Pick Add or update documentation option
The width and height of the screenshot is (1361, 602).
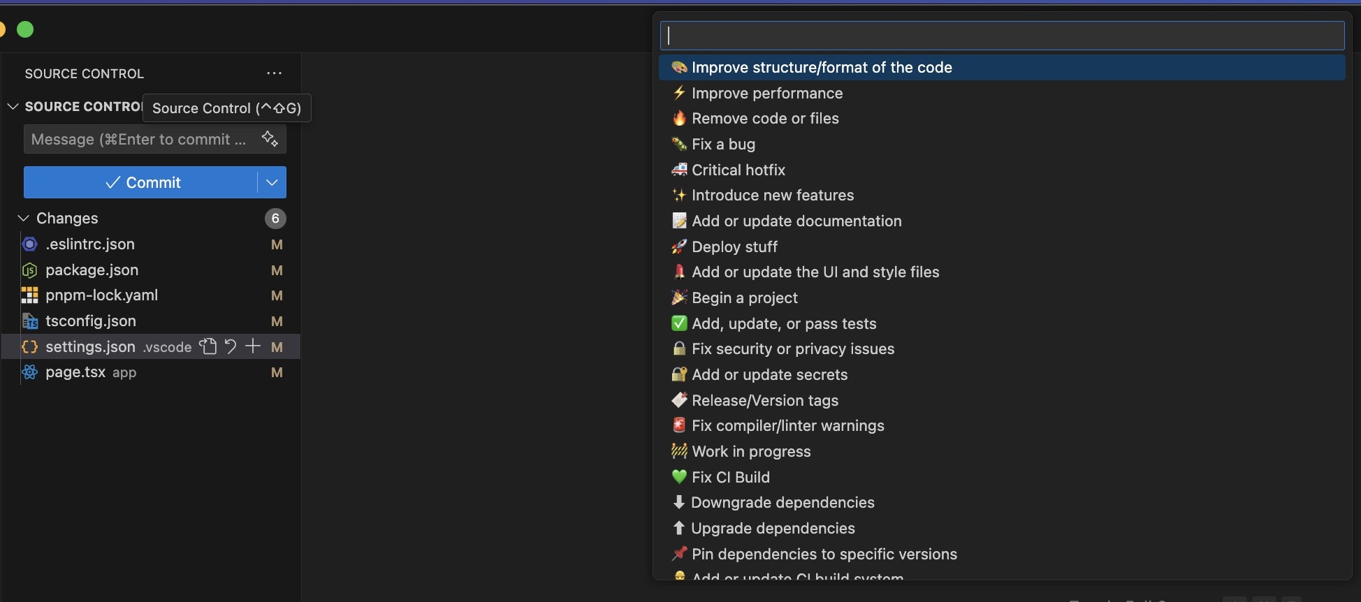coord(1002,221)
